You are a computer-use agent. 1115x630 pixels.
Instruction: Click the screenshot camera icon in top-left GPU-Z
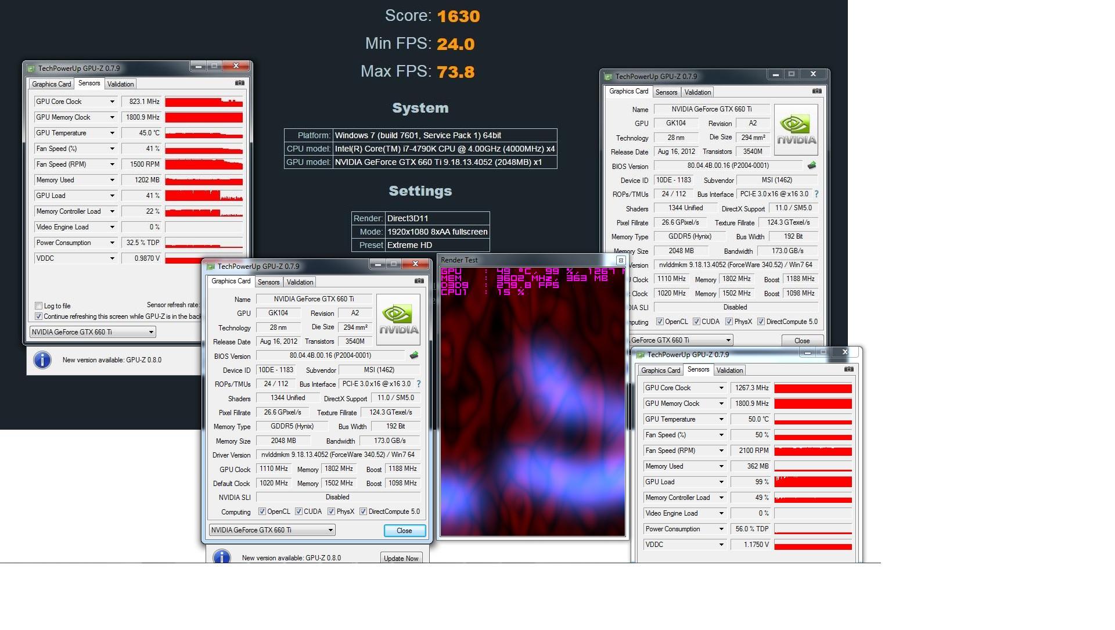click(239, 83)
